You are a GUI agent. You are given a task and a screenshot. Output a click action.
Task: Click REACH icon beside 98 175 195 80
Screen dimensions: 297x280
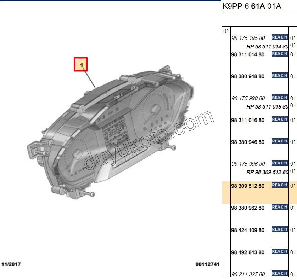(x=279, y=37)
